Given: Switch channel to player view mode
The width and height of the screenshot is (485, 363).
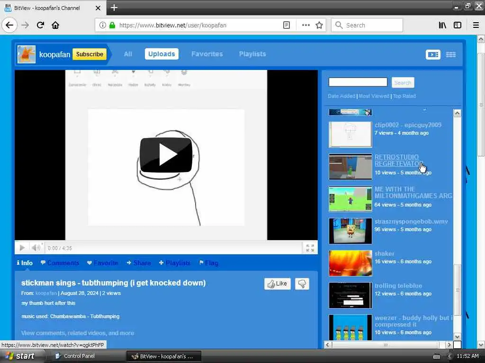Looking at the screenshot, I should point(433,55).
